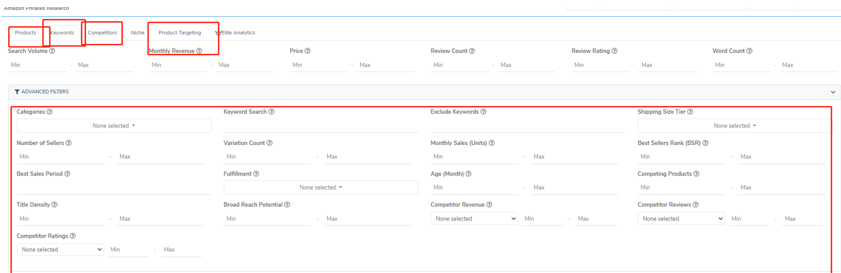Image resolution: width=841 pixels, height=273 pixels.
Task: Click help icon next to Shipping Size Tier
Action: pos(690,112)
